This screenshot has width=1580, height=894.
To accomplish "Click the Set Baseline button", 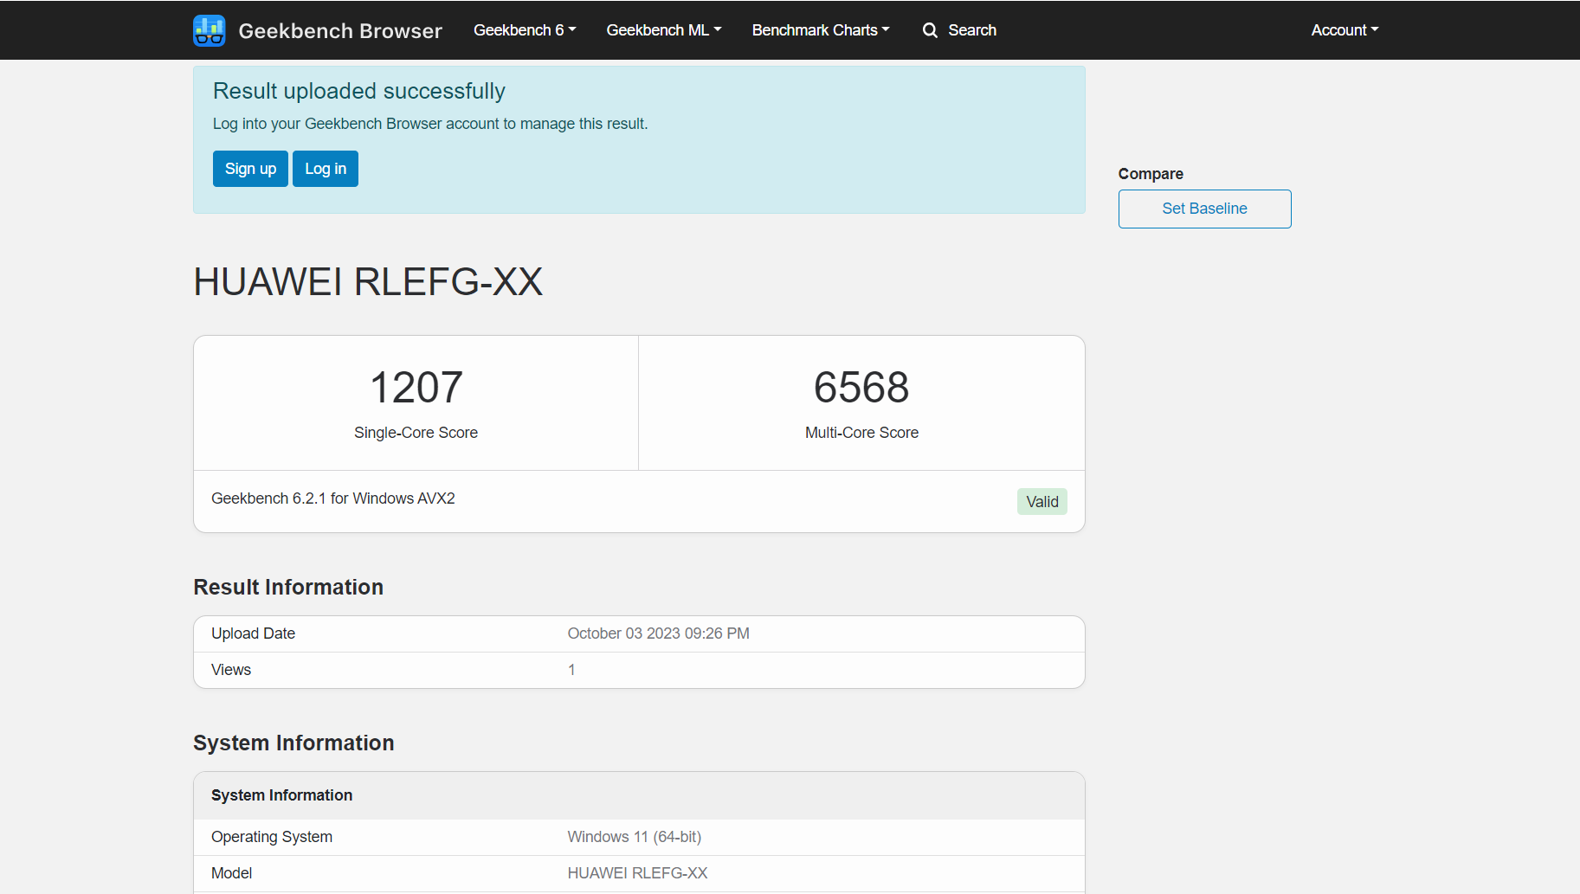I will (1204, 209).
